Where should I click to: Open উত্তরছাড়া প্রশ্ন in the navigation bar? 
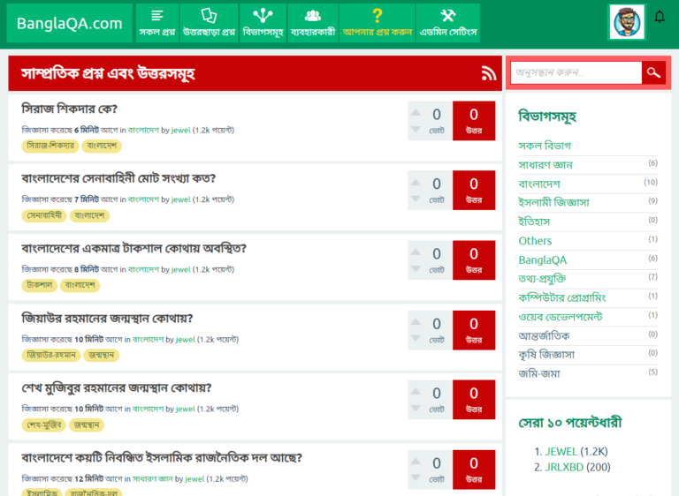click(x=209, y=23)
